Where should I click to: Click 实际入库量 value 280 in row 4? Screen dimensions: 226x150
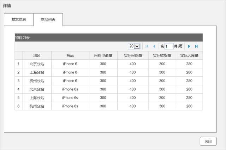[189, 89]
